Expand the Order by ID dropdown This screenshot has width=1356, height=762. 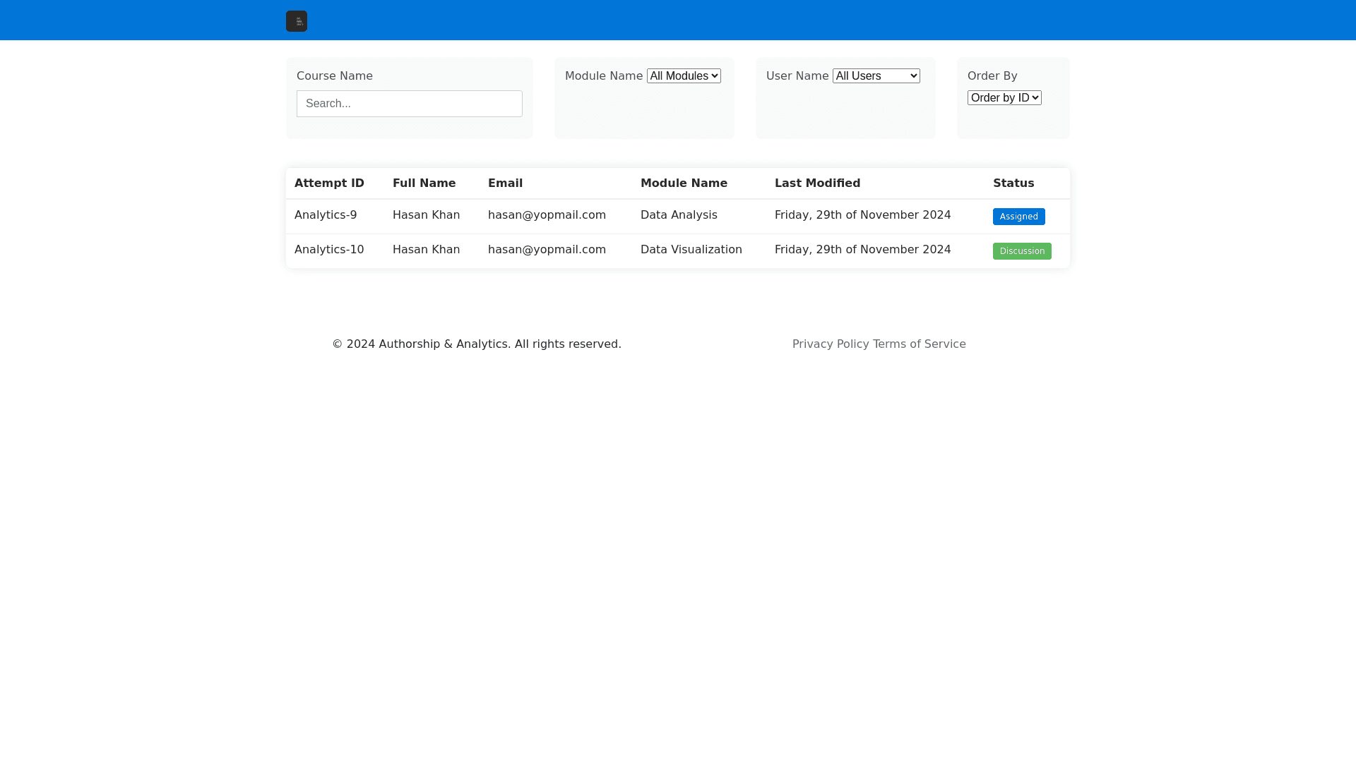pos(1004,98)
